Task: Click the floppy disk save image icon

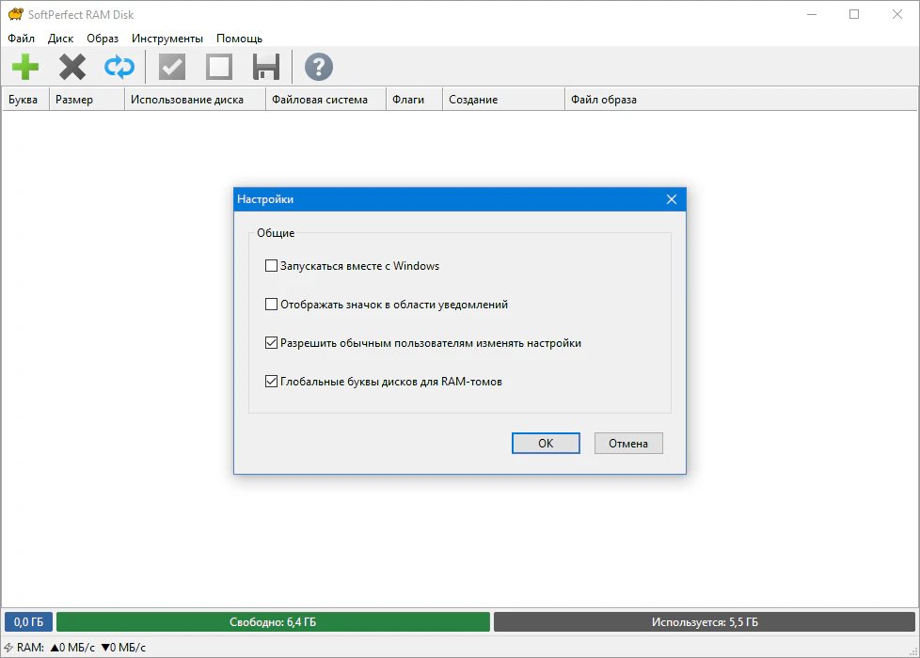Action: coord(266,67)
